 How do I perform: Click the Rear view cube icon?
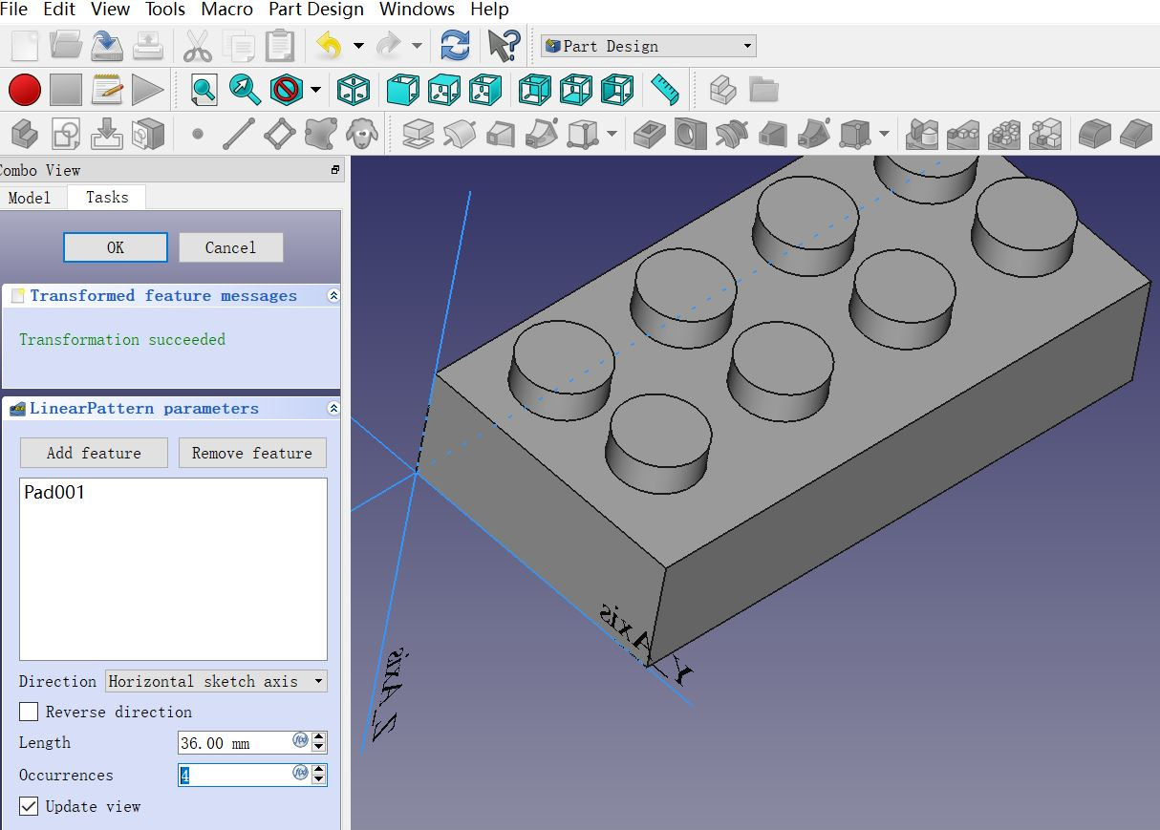point(534,90)
